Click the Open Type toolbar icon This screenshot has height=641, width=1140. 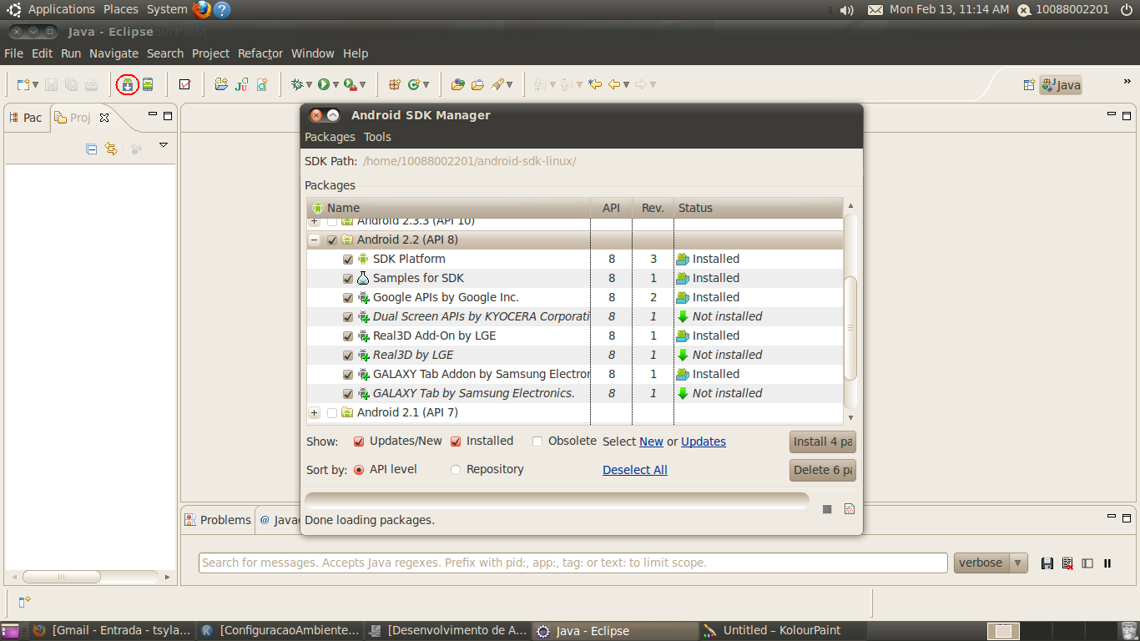(x=457, y=84)
